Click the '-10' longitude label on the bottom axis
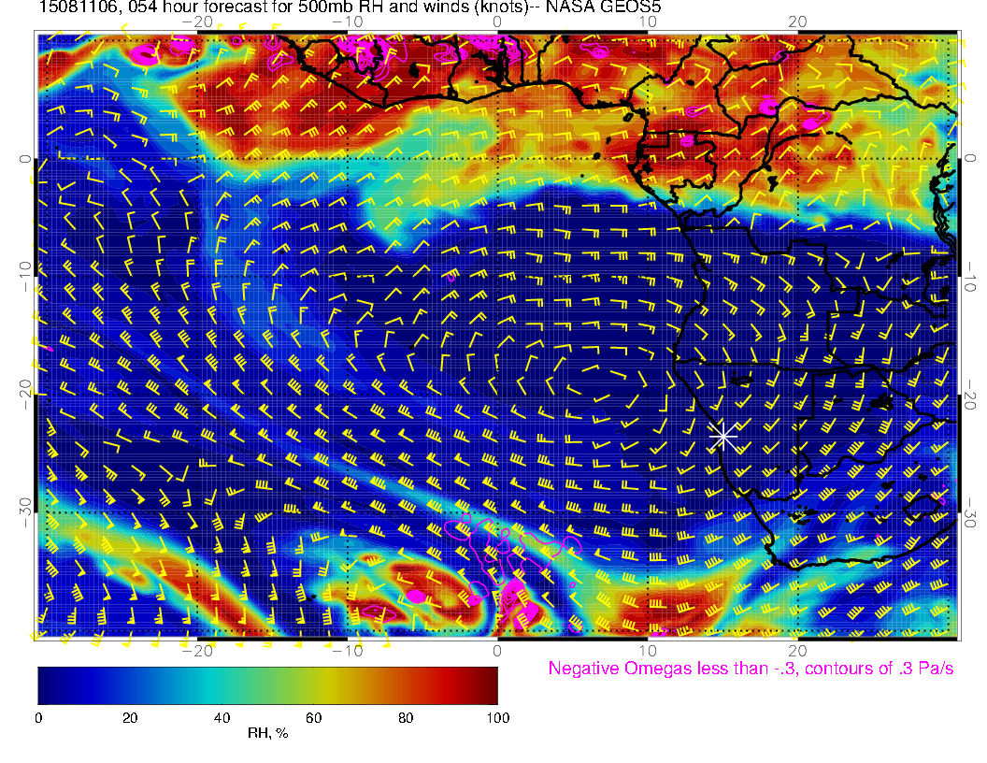 point(347,651)
